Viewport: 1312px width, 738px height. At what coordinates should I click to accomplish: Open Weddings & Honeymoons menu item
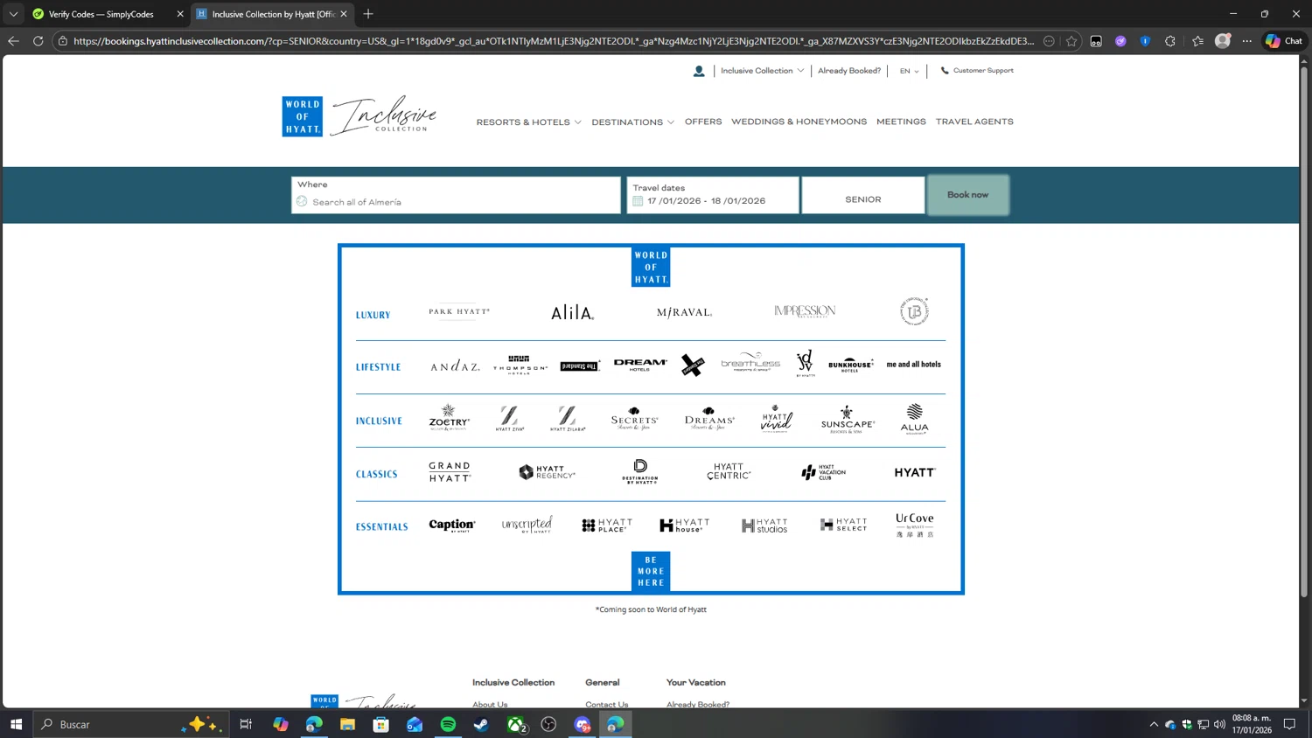point(799,122)
